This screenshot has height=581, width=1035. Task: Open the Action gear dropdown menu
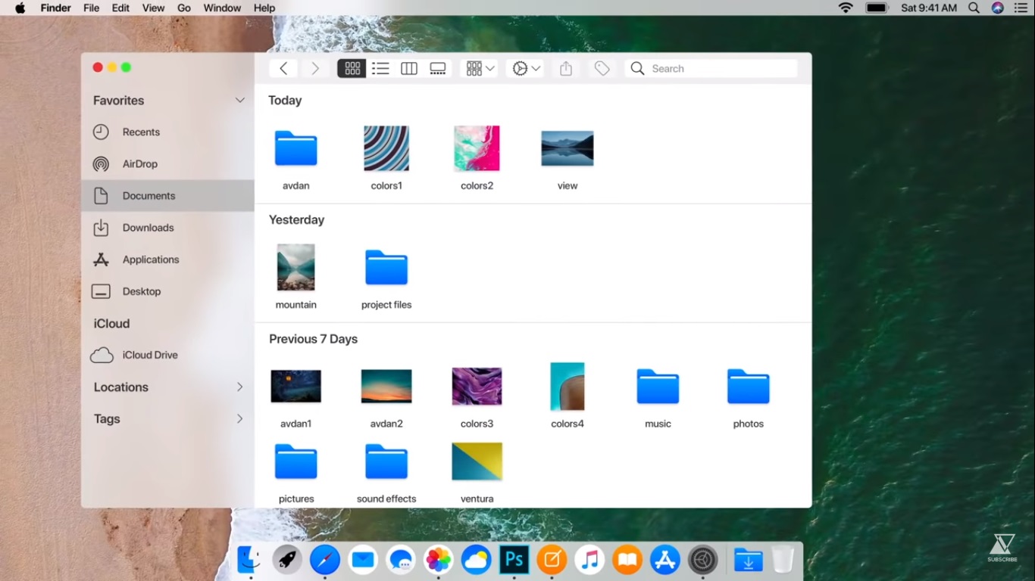[x=526, y=69]
